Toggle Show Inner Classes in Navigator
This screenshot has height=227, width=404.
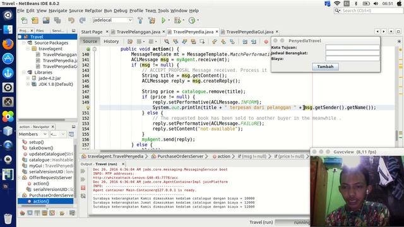pyautogui.click(x=52, y=213)
